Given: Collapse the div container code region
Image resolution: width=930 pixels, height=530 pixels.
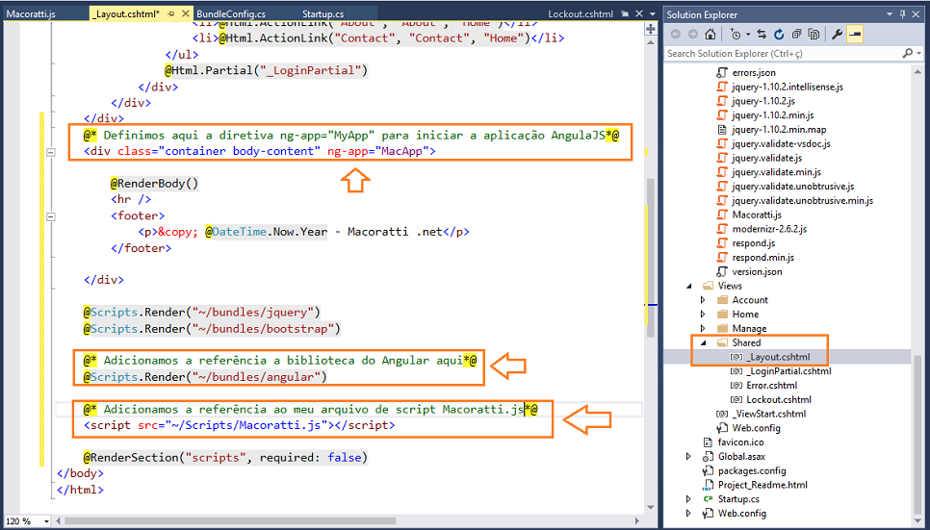Looking at the screenshot, I should [51, 152].
